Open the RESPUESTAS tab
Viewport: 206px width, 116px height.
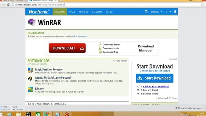[97, 12]
